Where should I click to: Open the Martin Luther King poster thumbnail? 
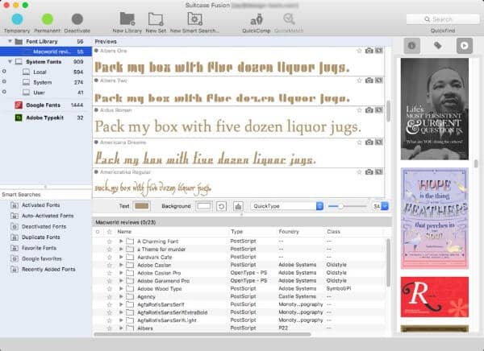click(x=435, y=109)
